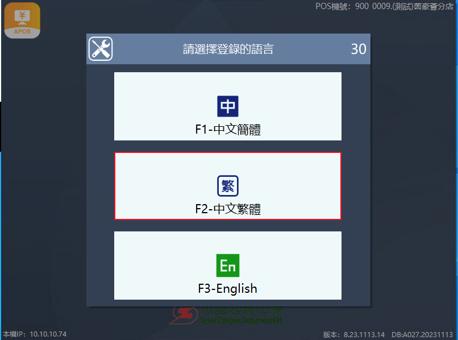Click the blue title bar of language dialog
Image resolution: width=458 pixels, height=340 pixels.
228,49
